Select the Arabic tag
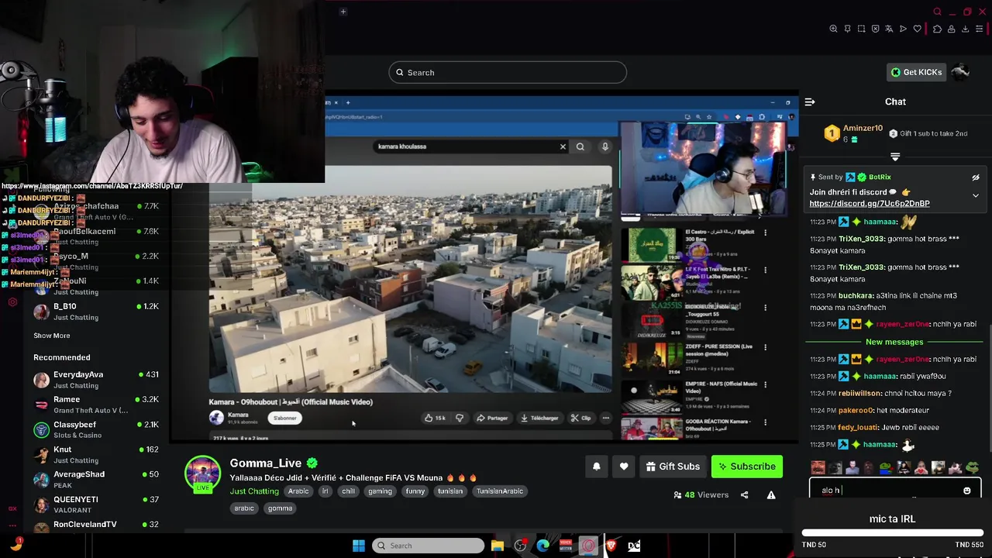 tap(298, 491)
